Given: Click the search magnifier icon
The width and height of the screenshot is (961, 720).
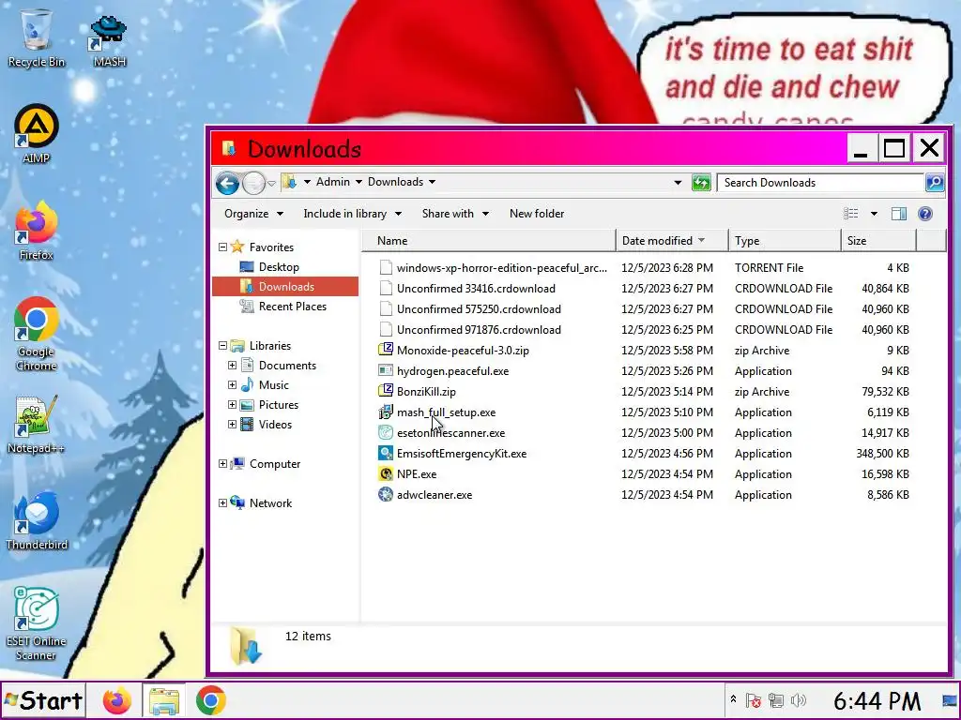Looking at the screenshot, I should coord(934,183).
